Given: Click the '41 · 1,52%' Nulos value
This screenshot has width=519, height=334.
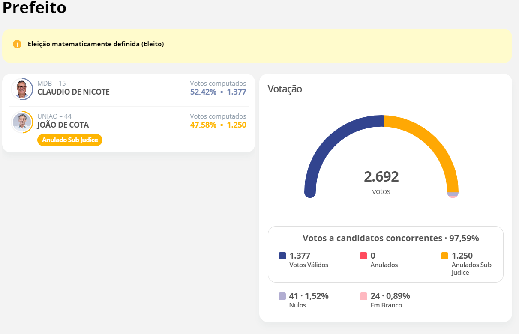Looking at the screenshot, I should (x=309, y=296).
